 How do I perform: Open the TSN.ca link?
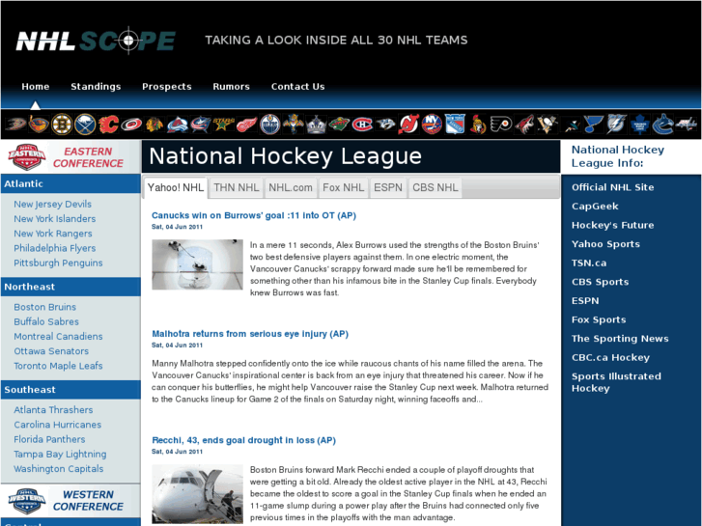589,263
